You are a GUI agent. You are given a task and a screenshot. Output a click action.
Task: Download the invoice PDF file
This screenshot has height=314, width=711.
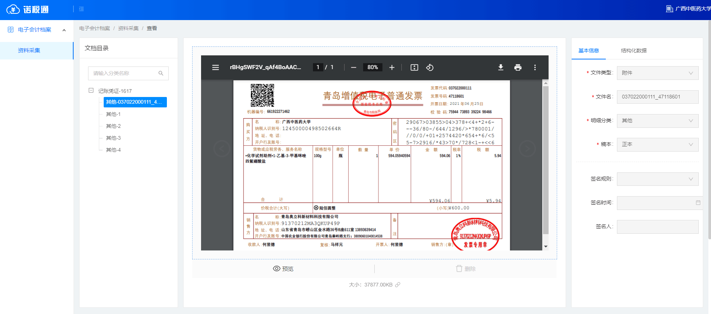click(501, 68)
